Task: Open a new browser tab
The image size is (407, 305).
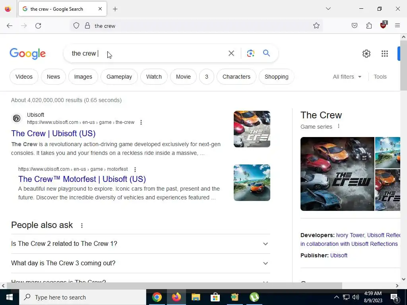Action: click(115, 9)
